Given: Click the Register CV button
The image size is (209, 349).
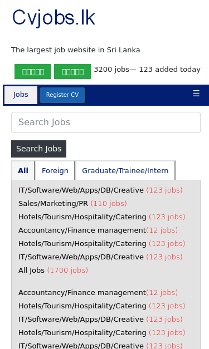Looking at the screenshot, I should [62, 95].
